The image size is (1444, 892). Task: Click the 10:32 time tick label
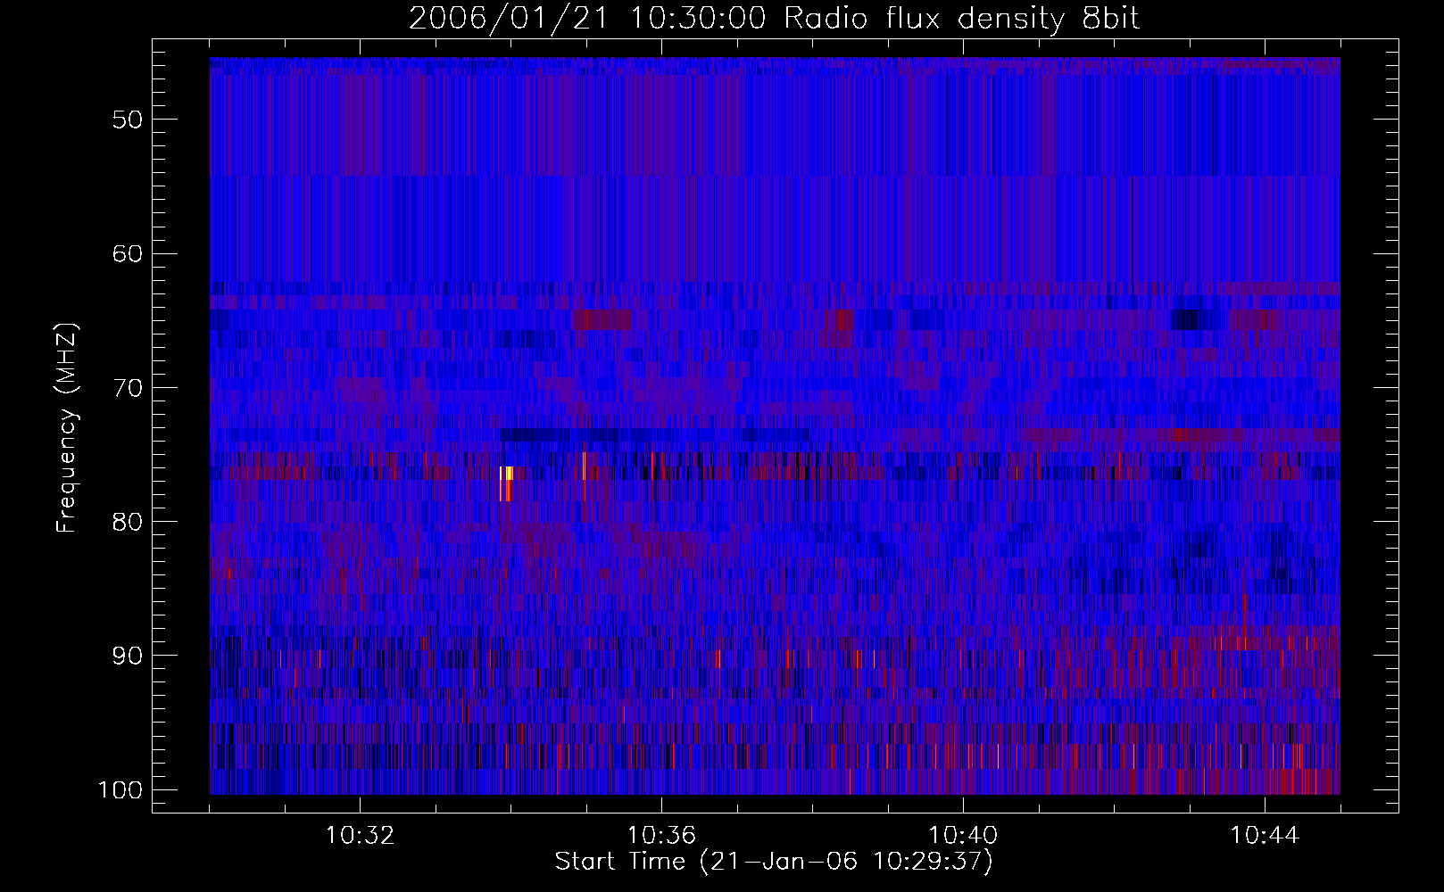(x=360, y=836)
